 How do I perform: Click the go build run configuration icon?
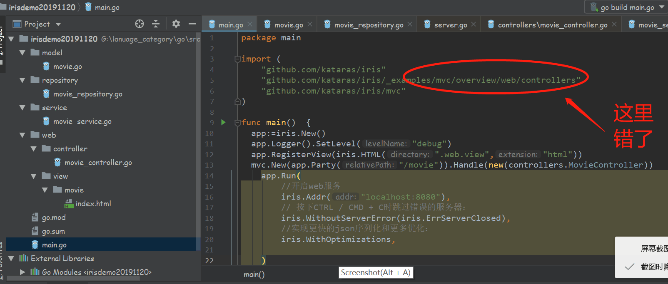[x=594, y=7]
